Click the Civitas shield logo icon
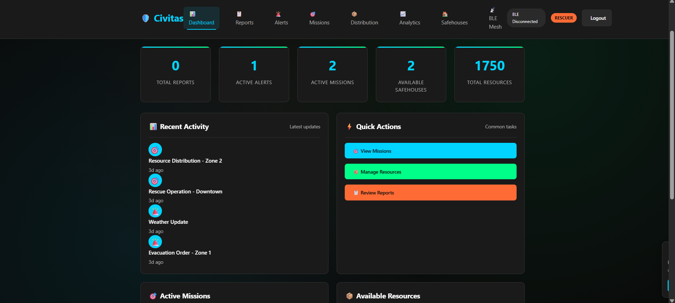Viewport: 675px width, 303px height. (145, 18)
